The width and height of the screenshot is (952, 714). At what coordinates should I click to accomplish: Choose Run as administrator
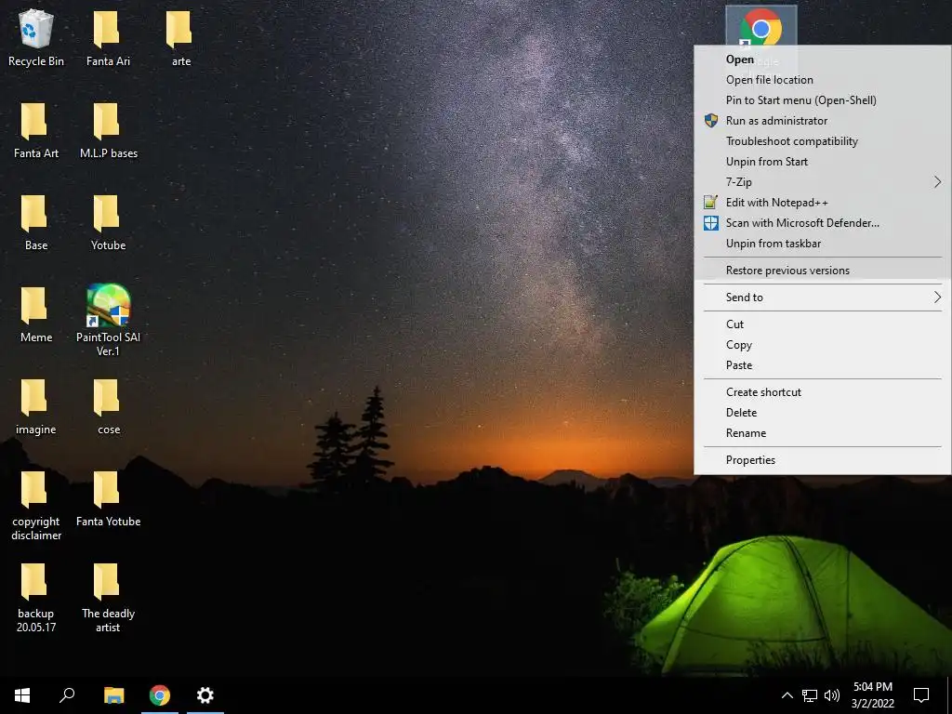822,121
